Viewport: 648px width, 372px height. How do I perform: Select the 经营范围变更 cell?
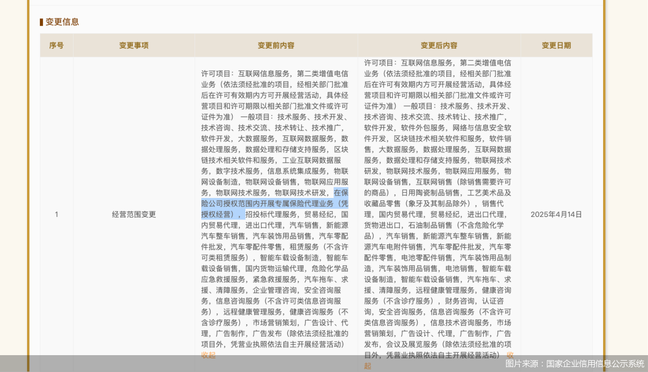point(134,214)
